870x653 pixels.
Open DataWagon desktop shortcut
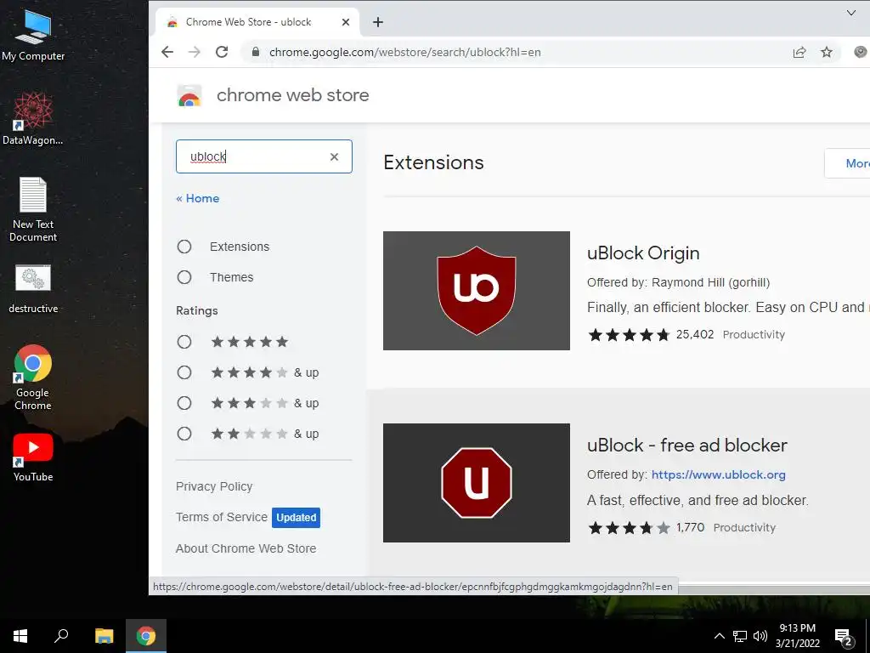(33, 119)
